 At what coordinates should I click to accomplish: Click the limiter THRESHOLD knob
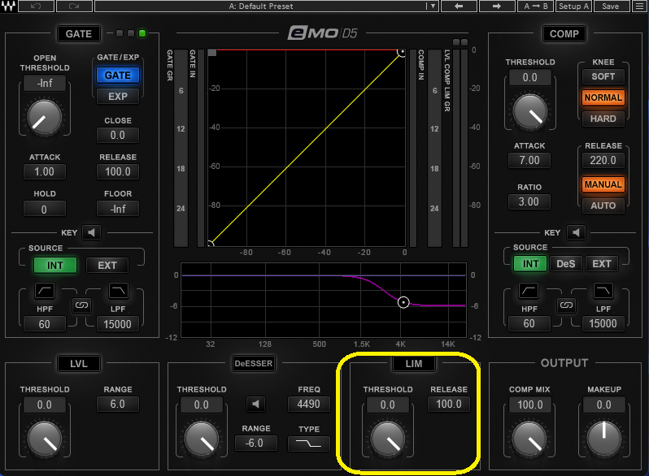coord(387,439)
